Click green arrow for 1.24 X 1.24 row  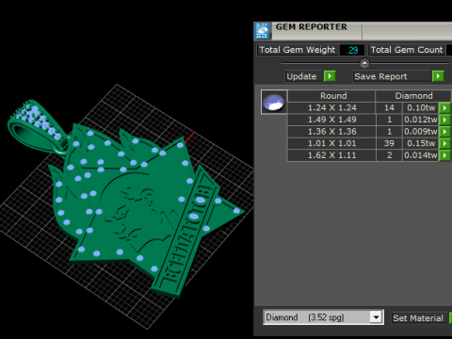pyautogui.click(x=444, y=107)
